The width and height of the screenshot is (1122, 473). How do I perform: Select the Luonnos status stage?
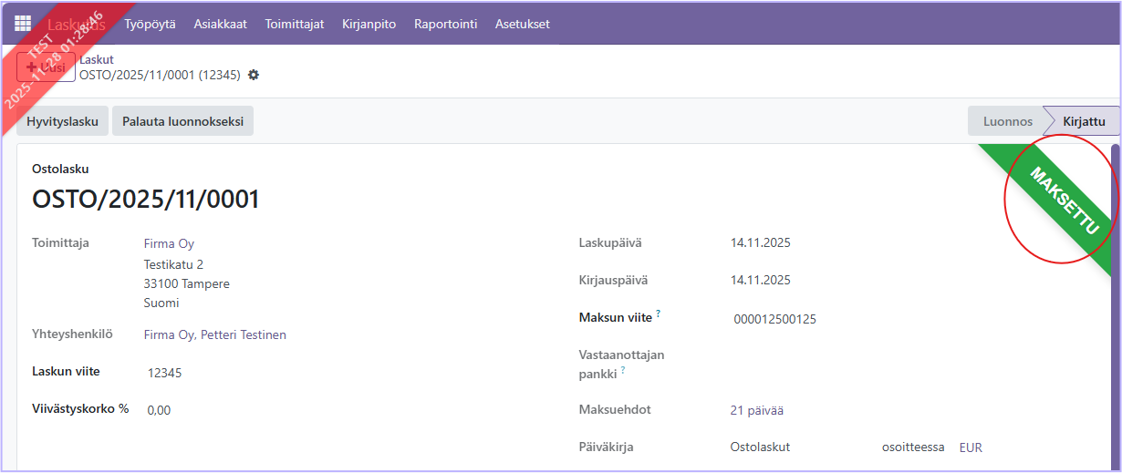(x=1007, y=121)
